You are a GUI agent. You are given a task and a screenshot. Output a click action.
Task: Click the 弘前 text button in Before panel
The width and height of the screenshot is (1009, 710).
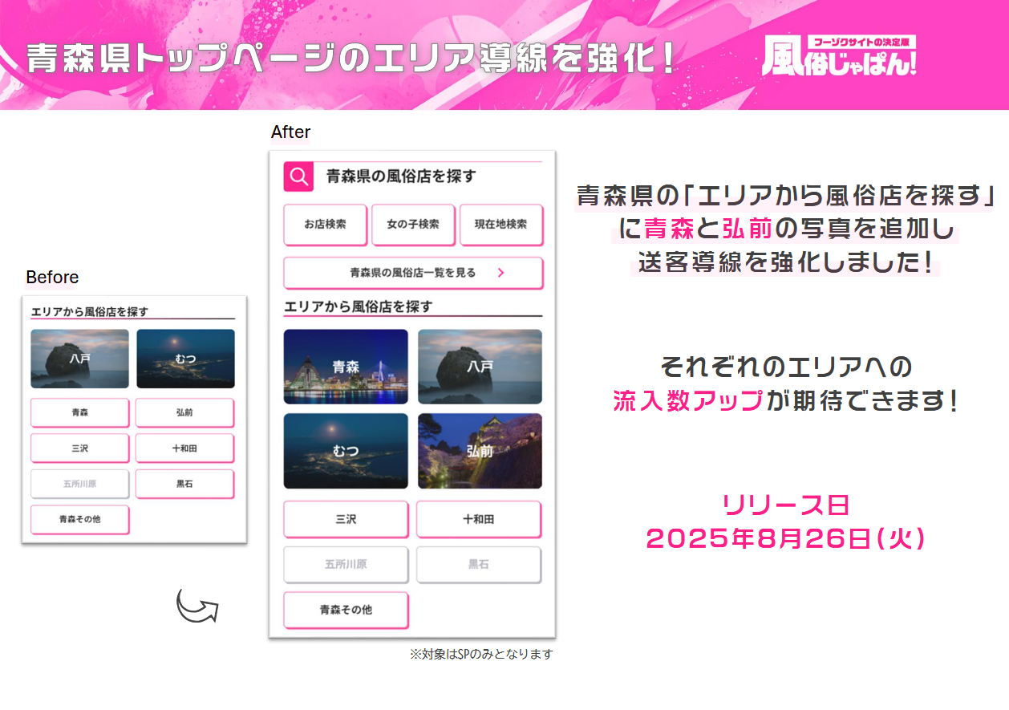pyautogui.click(x=184, y=412)
